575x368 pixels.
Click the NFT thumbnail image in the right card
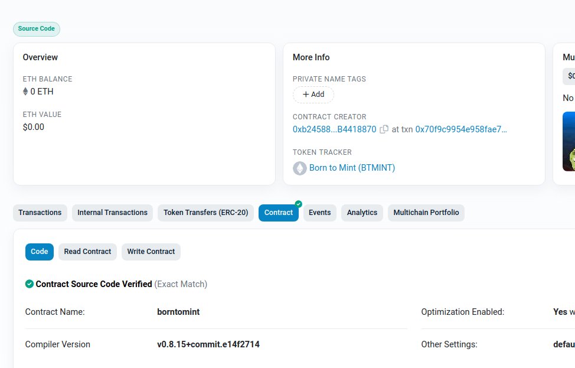[569, 141]
